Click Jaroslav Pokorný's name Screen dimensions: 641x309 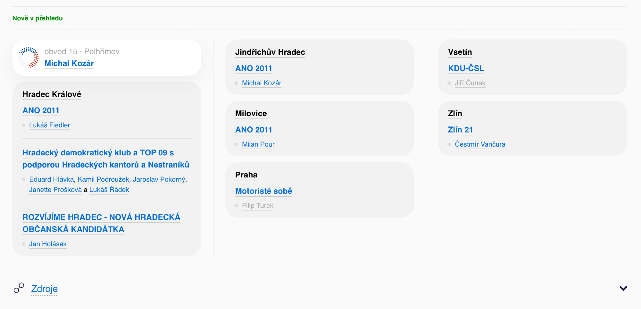[159, 179]
